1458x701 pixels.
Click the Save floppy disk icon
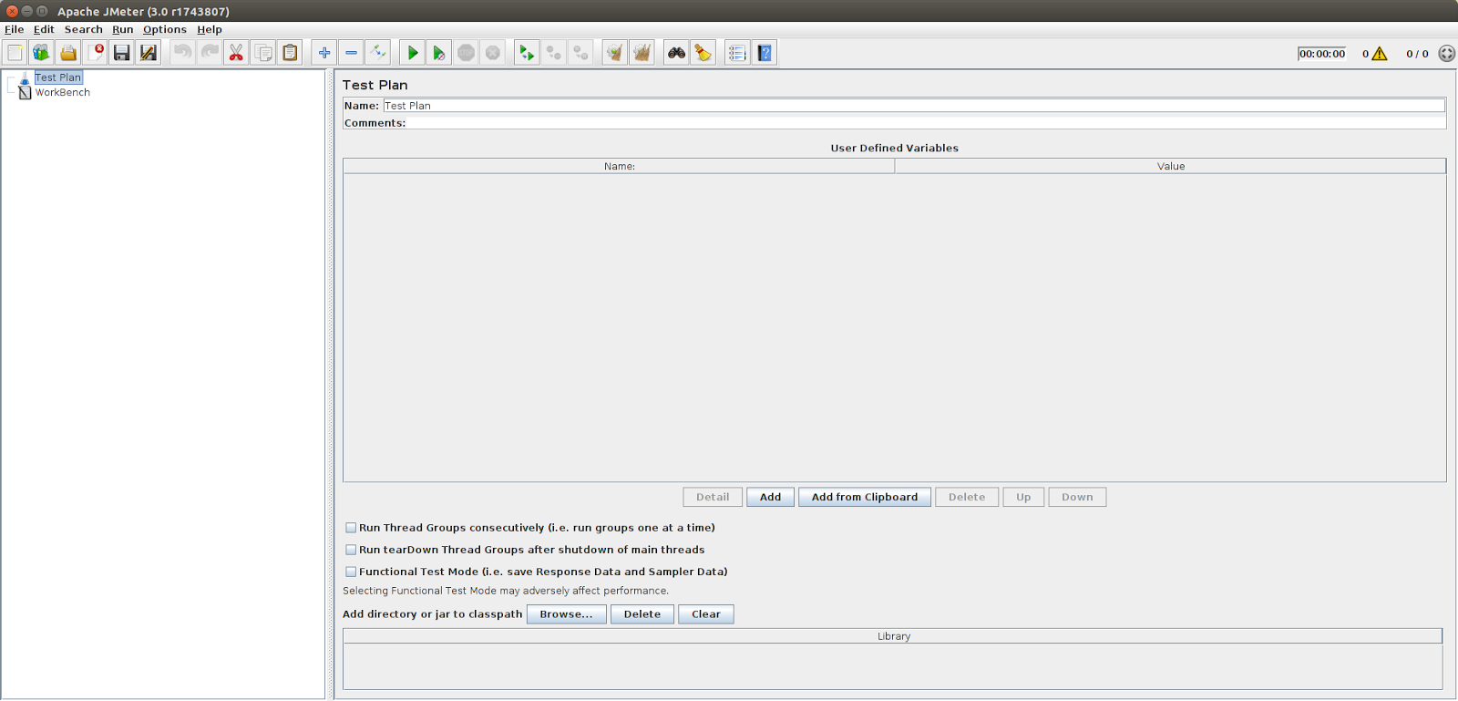tap(121, 53)
